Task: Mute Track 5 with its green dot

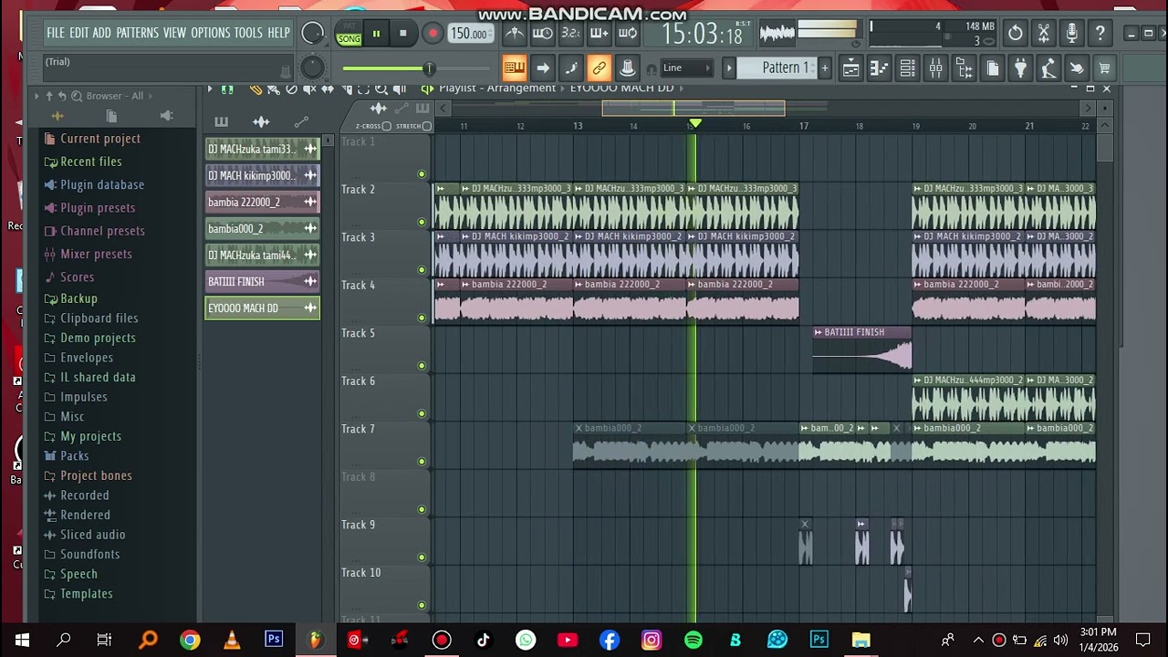Action: click(422, 366)
